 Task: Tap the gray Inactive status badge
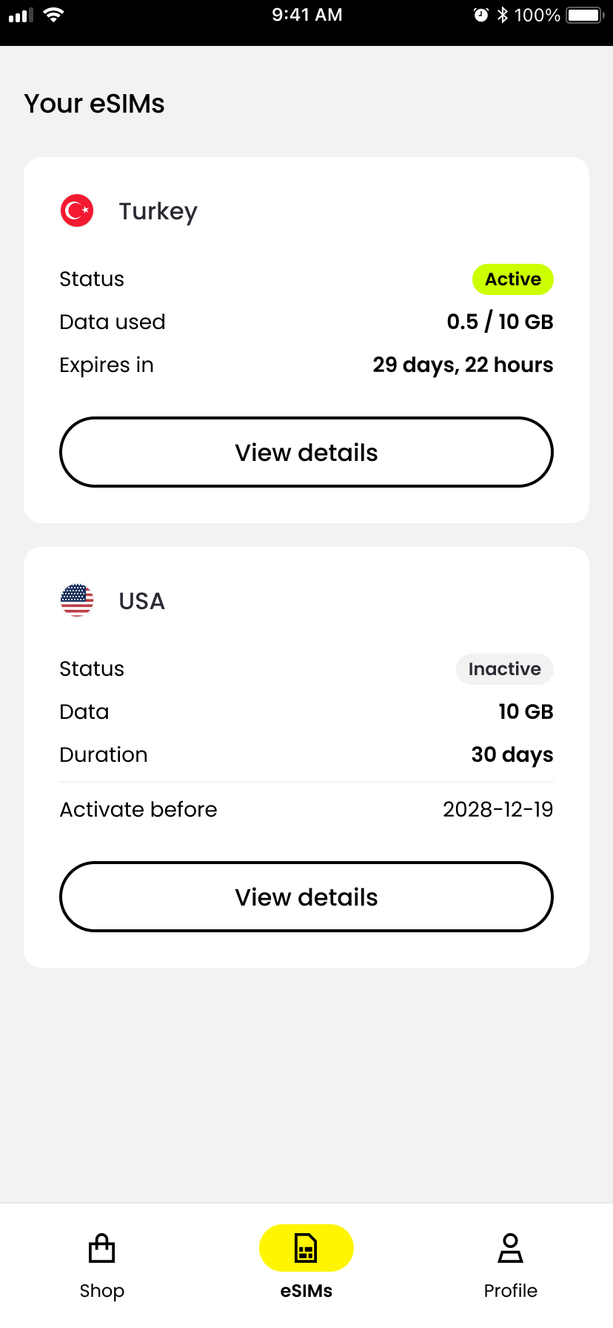(505, 669)
